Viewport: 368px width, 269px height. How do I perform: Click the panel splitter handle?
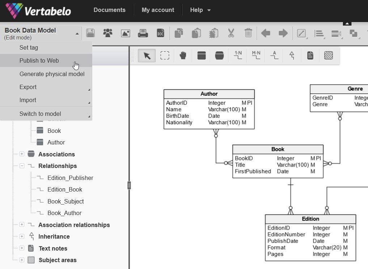[129, 185]
